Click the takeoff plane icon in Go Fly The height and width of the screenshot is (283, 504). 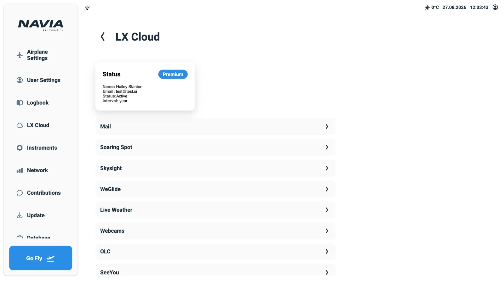pyautogui.click(x=50, y=258)
